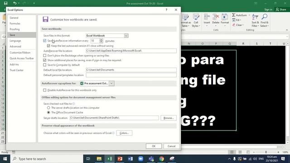Click Cancel in Excel Options dialog
290x163 pixels.
pyautogui.click(x=171, y=146)
